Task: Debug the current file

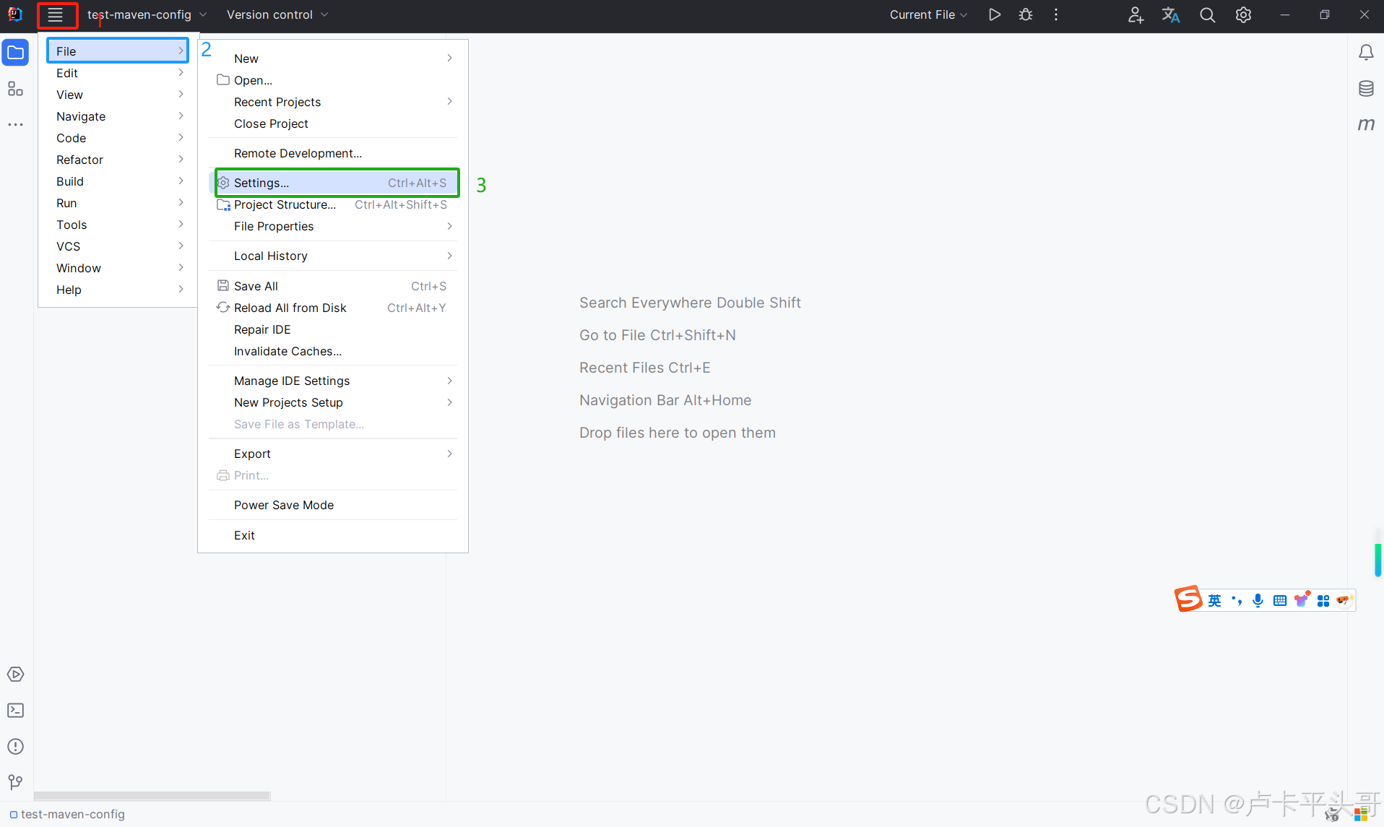Action: tap(1026, 14)
